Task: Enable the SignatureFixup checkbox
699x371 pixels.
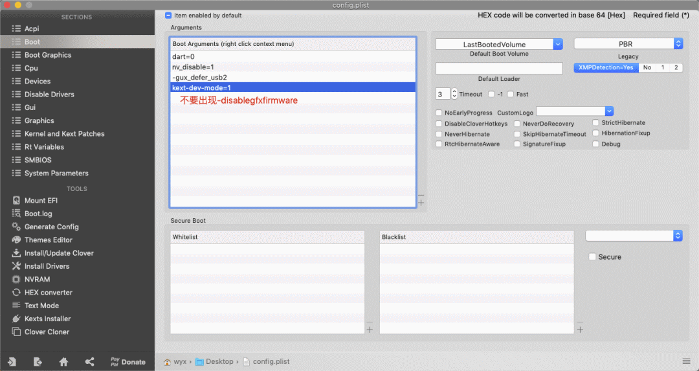Action: point(517,144)
